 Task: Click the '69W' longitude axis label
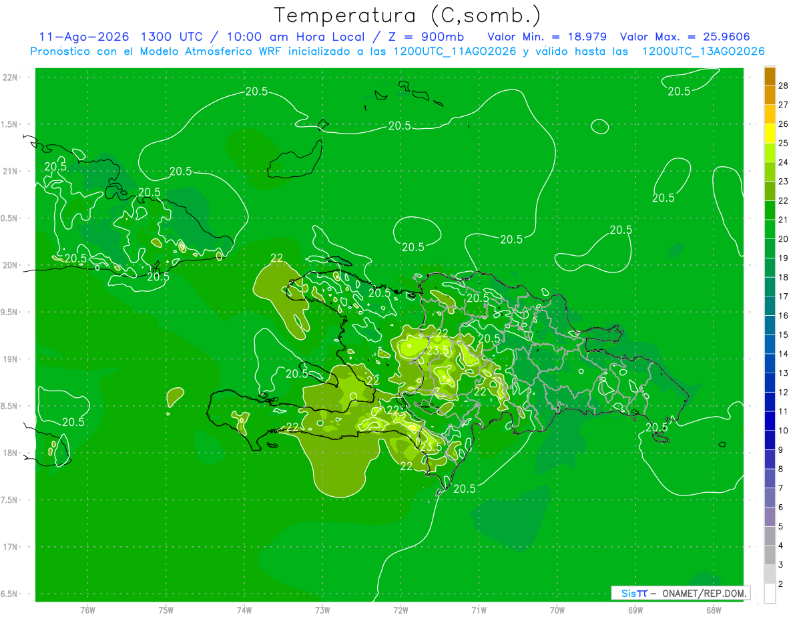(x=635, y=610)
